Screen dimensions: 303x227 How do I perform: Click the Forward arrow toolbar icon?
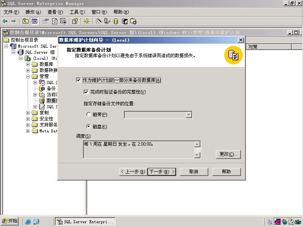14,21
